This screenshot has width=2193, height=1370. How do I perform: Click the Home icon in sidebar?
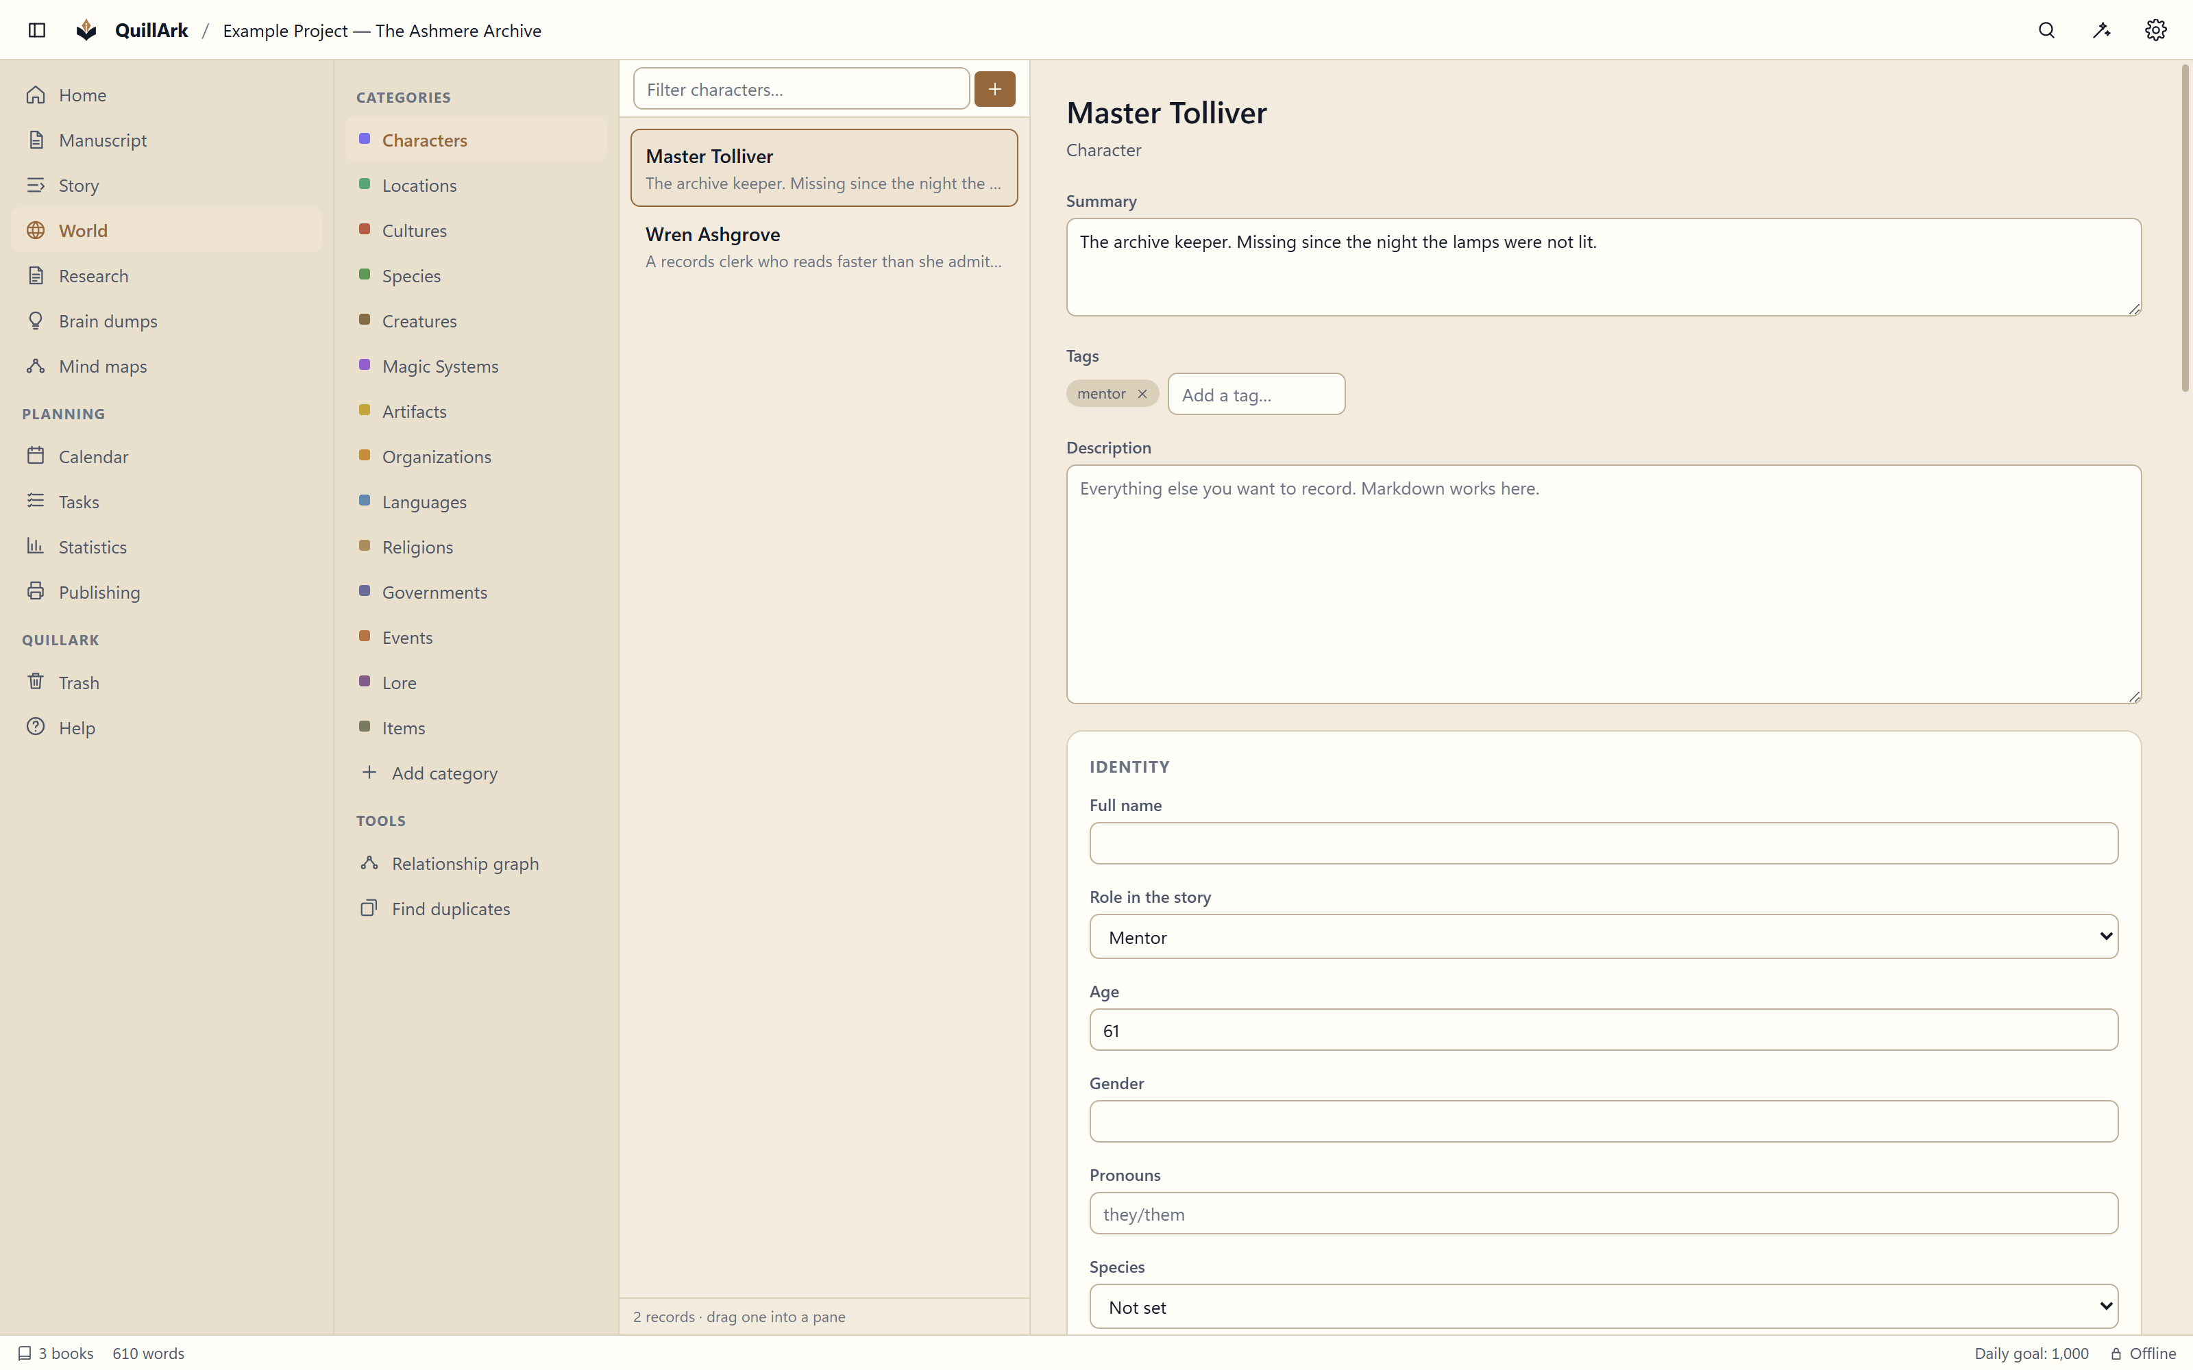click(x=36, y=95)
